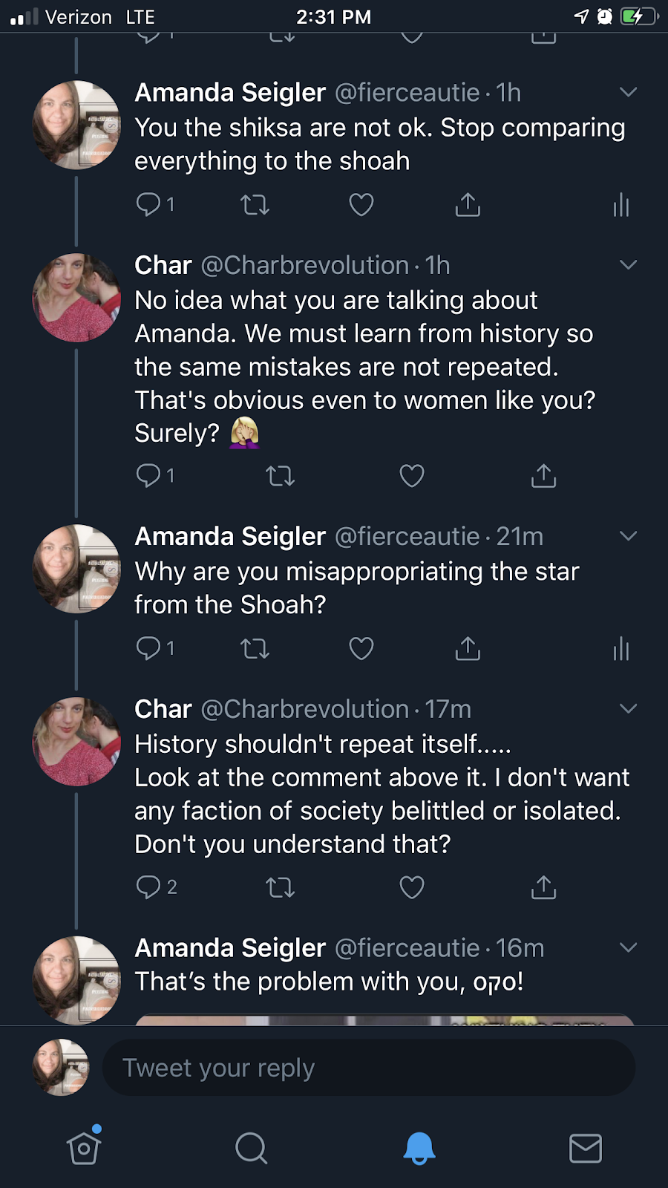Open options chevron on Amanda's 16m tweet

pyautogui.click(x=628, y=947)
